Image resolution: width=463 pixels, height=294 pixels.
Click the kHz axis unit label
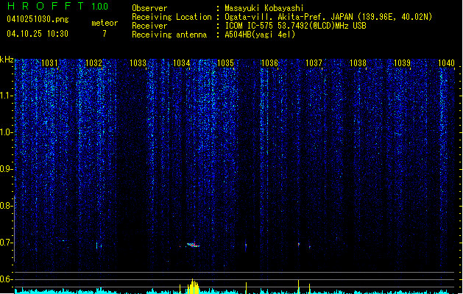coord(7,60)
